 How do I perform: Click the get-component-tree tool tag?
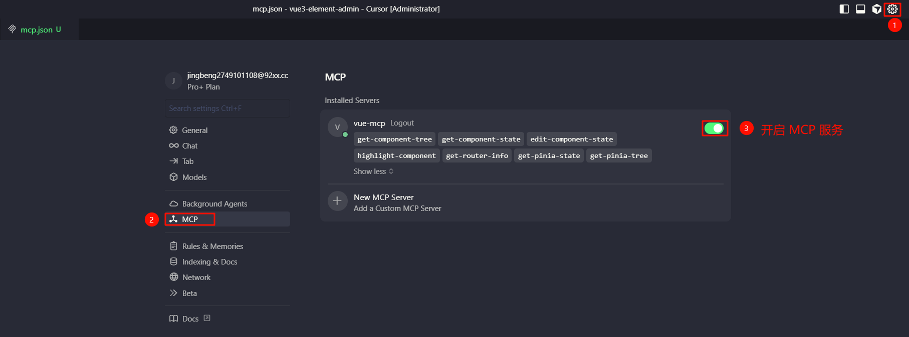click(394, 139)
